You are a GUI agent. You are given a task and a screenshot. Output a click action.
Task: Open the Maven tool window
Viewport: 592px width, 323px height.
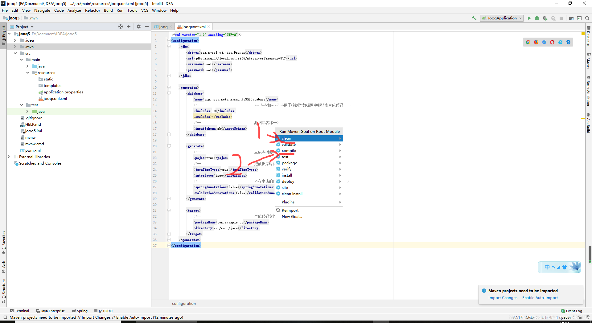point(589,60)
